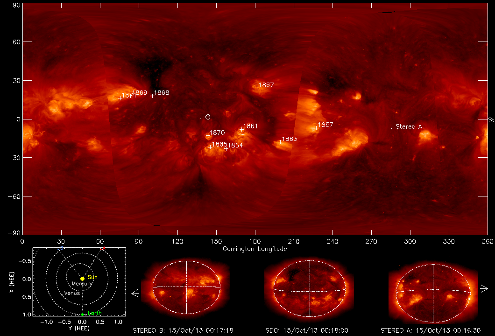
Task: Click the active region 1870 cross marker
Action: tap(208, 136)
